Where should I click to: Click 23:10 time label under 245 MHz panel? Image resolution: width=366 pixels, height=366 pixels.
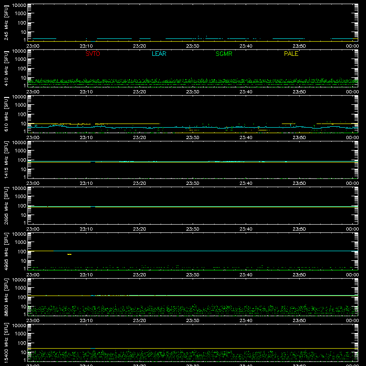[x=86, y=46]
